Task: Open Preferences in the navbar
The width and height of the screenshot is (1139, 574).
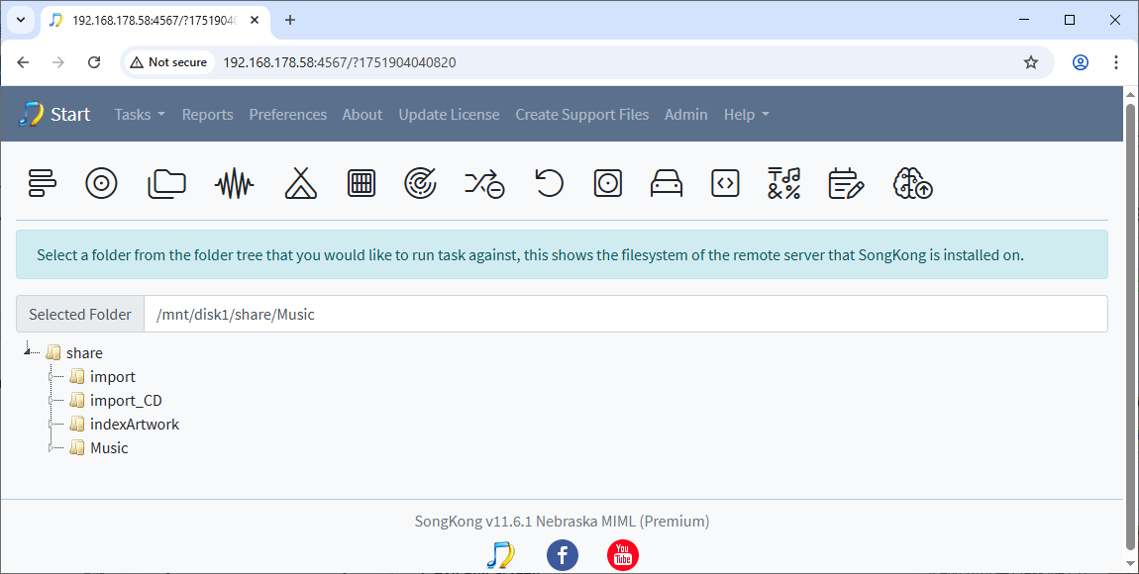Action: click(x=287, y=115)
